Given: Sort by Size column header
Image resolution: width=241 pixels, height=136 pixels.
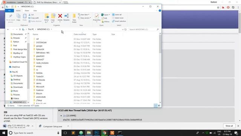Looking at the screenshot, I should pyautogui.click(x=113, y=34).
